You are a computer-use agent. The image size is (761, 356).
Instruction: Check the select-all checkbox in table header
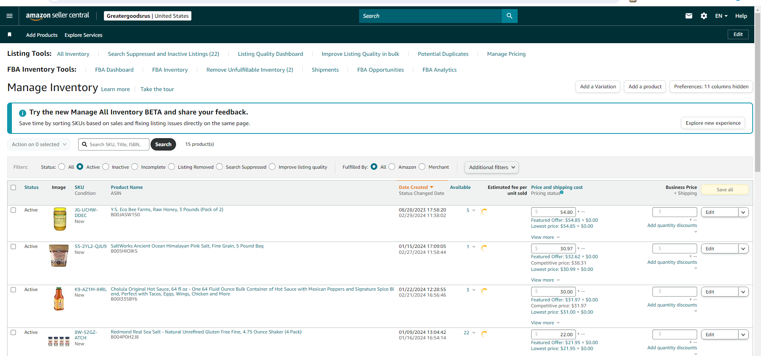coord(13,187)
